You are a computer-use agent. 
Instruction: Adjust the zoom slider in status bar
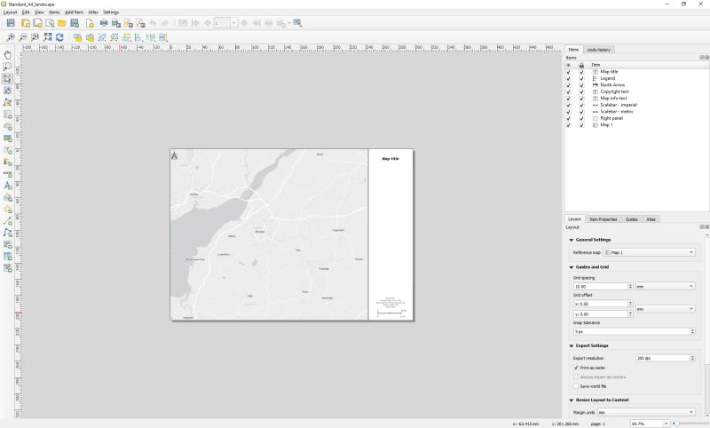676,424
